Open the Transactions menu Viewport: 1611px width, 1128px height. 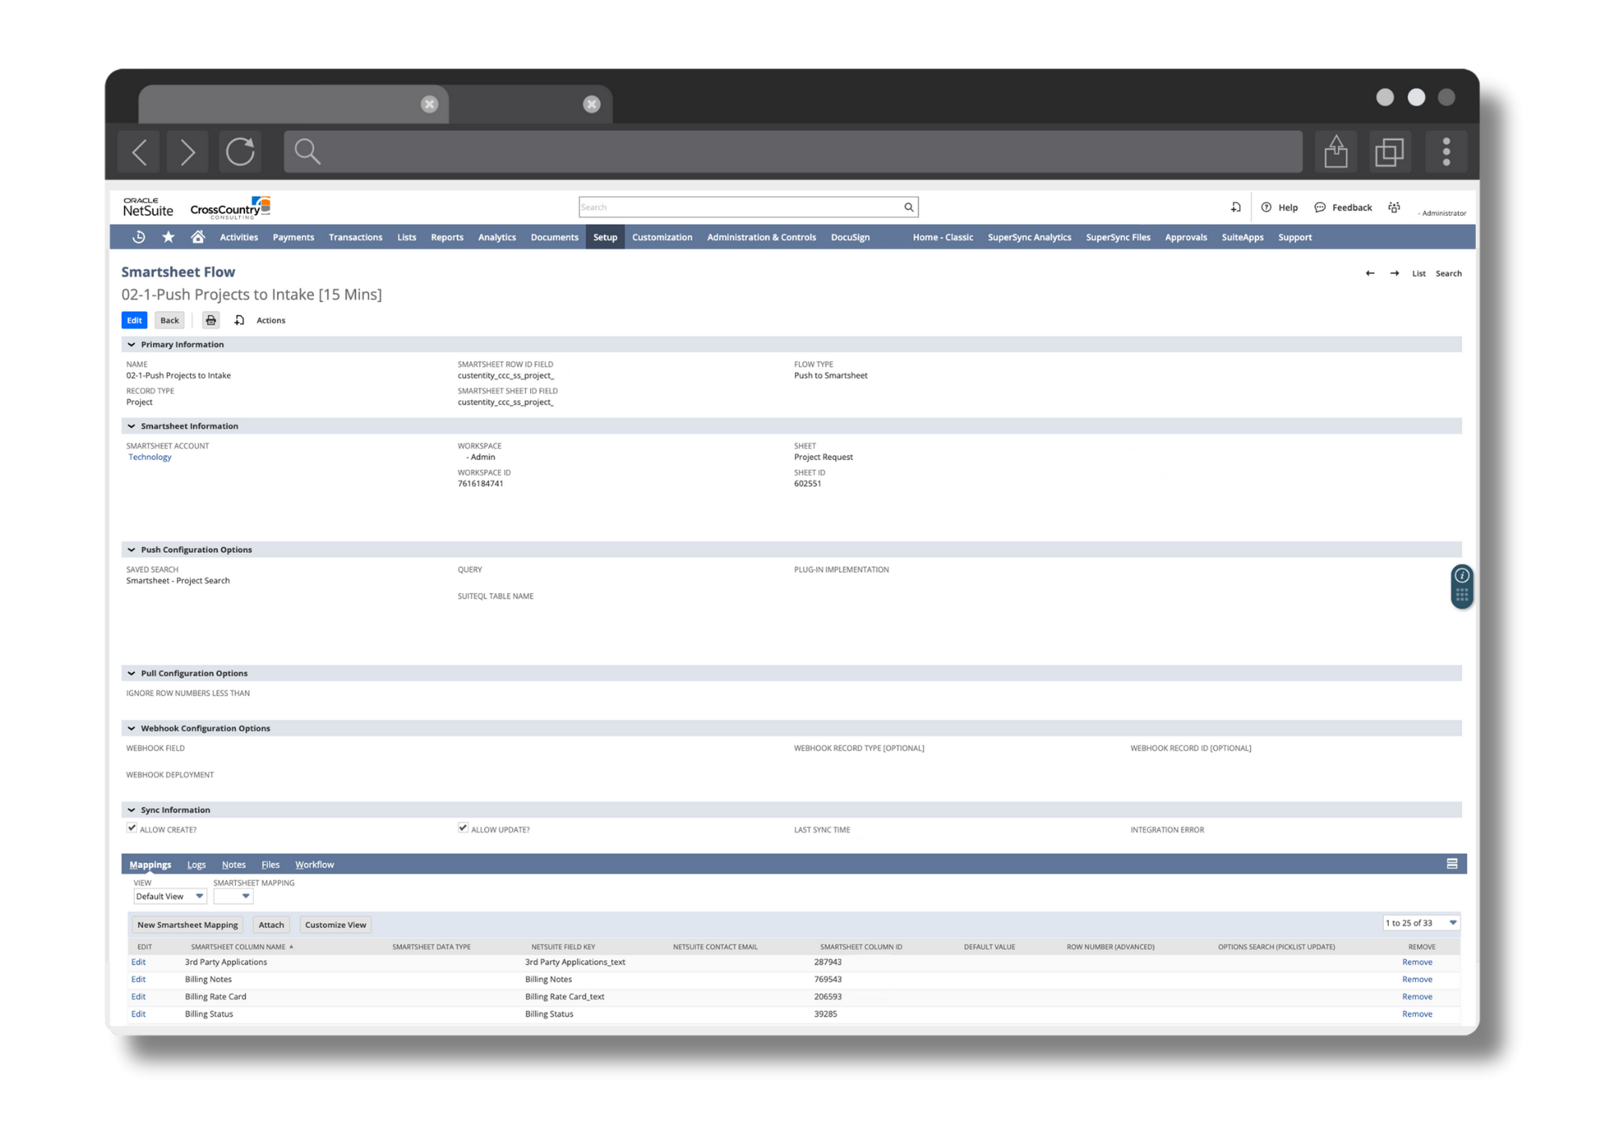coord(355,237)
